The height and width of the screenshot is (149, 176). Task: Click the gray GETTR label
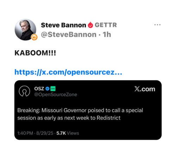tap(106, 25)
